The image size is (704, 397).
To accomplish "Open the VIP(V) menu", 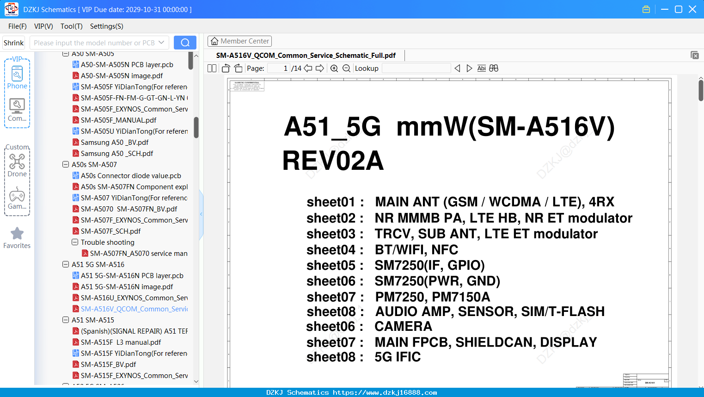I will [43, 26].
